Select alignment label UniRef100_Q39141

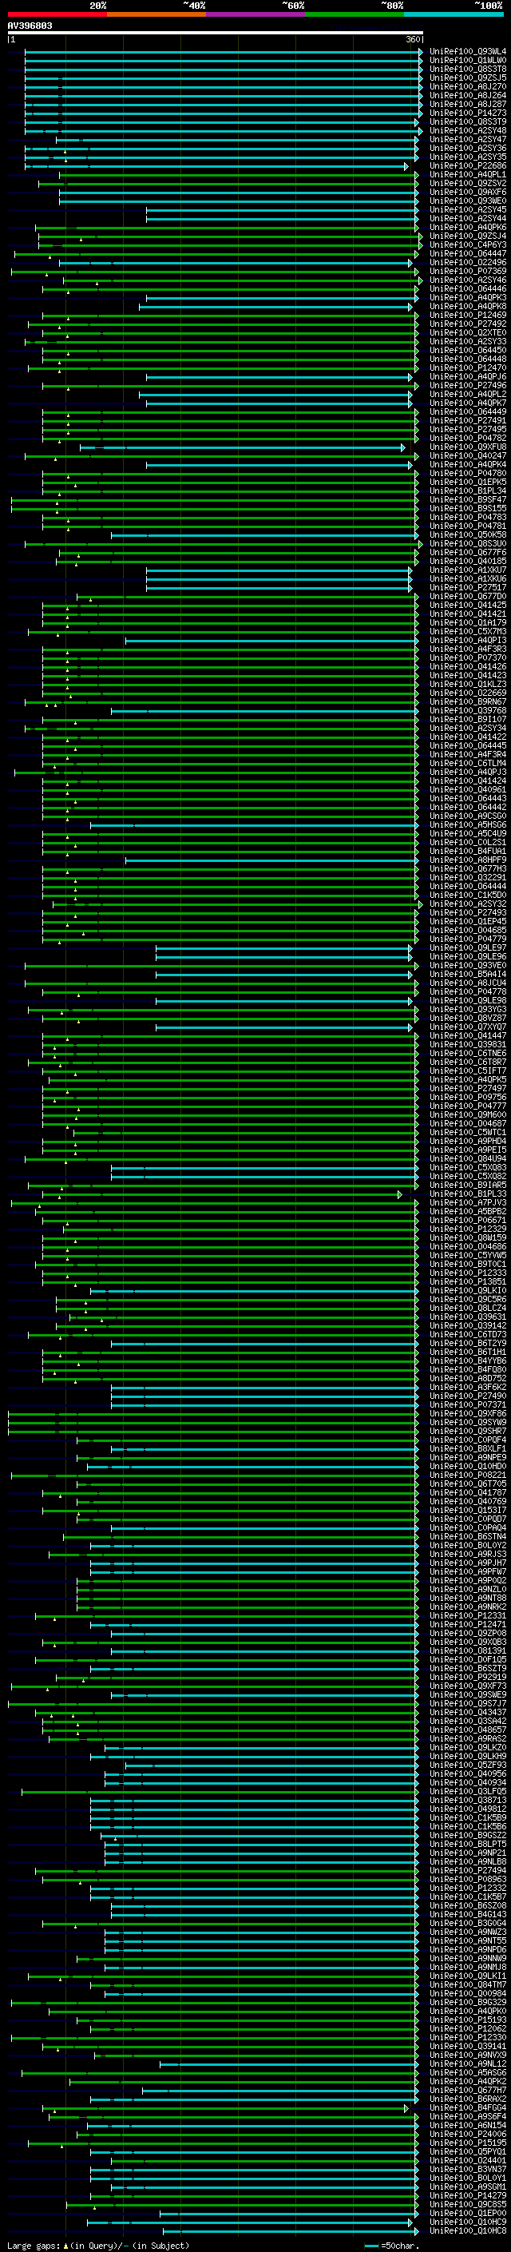[x=467, y=2046]
